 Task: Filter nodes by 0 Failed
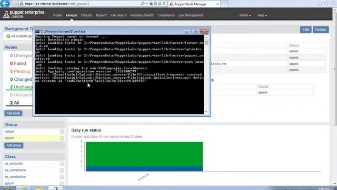[18, 63]
